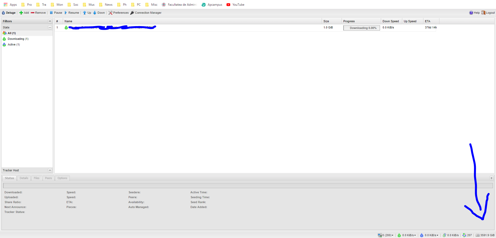This screenshot has height=238, width=496.
Task: Open the Soc bookmarks folder
Action: point(73,5)
